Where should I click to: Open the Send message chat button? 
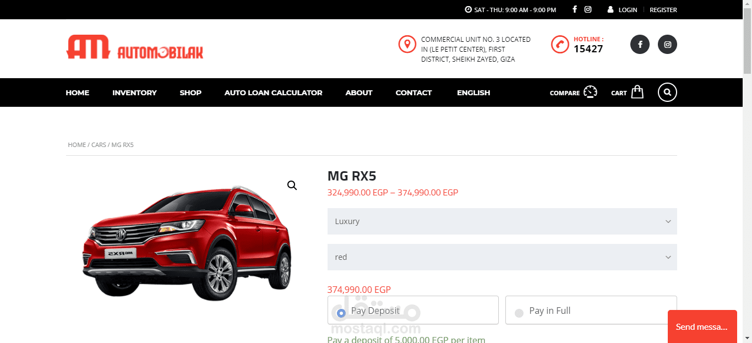[702, 326]
